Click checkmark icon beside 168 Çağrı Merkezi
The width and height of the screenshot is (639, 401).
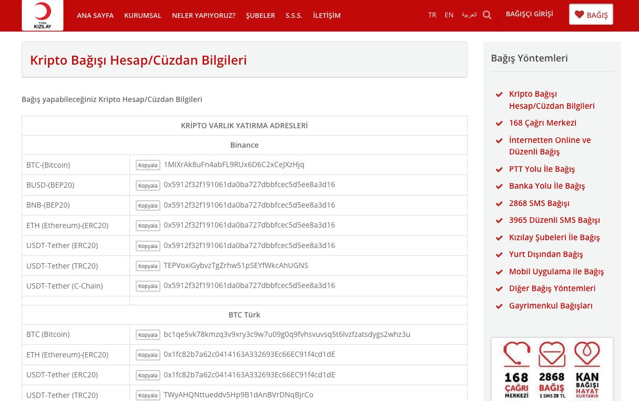(x=499, y=124)
